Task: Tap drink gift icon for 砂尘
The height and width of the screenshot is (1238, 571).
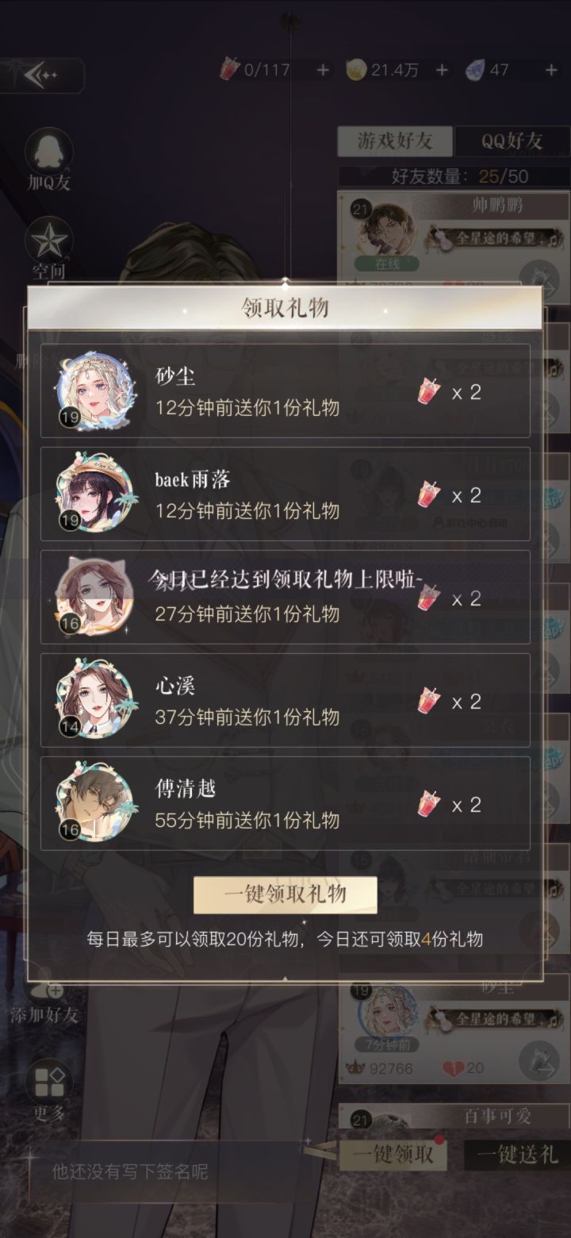Action: tap(429, 391)
